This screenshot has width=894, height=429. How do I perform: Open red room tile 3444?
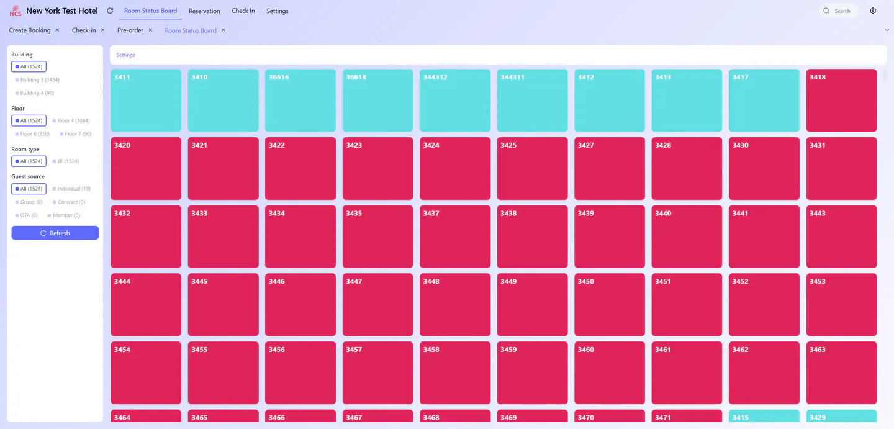pos(146,305)
